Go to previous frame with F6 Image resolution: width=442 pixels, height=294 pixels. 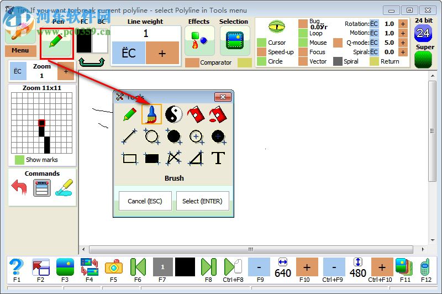pos(138,267)
